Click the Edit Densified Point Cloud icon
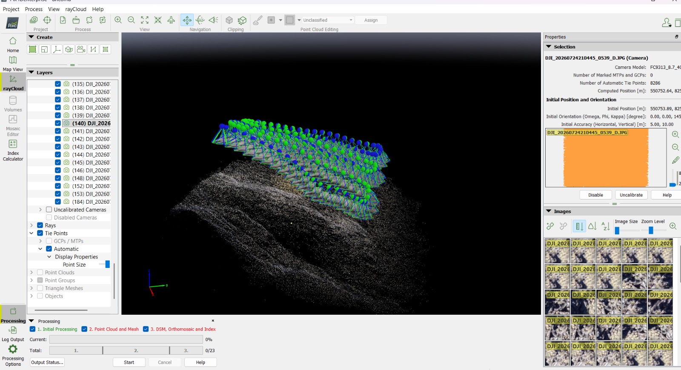 click(258, 20)
